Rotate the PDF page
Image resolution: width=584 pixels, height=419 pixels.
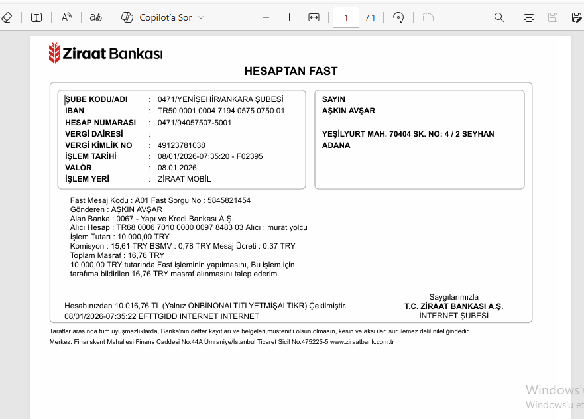tap(398, 17)
